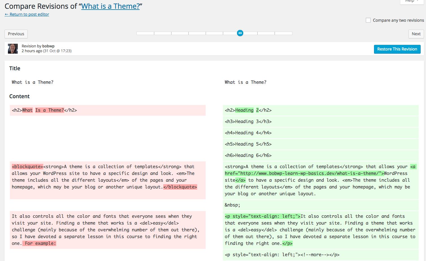Viewport: 426px width, 261px height.
Task: Restore This Revision
Action: (x=397, y=49)
